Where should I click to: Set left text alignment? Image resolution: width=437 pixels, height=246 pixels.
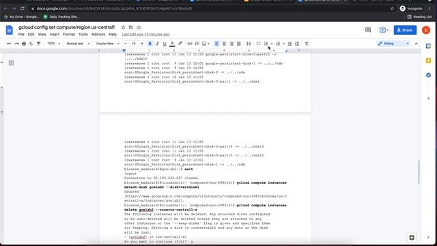[x=217, y=44]
